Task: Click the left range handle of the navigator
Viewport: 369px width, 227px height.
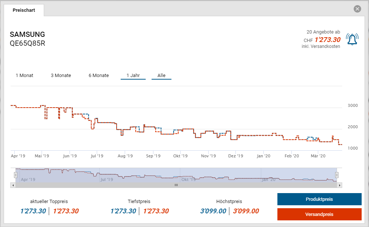Action: 15,175
